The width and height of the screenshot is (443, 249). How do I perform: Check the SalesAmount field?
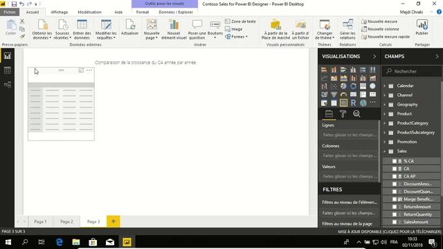pos(395,222)
